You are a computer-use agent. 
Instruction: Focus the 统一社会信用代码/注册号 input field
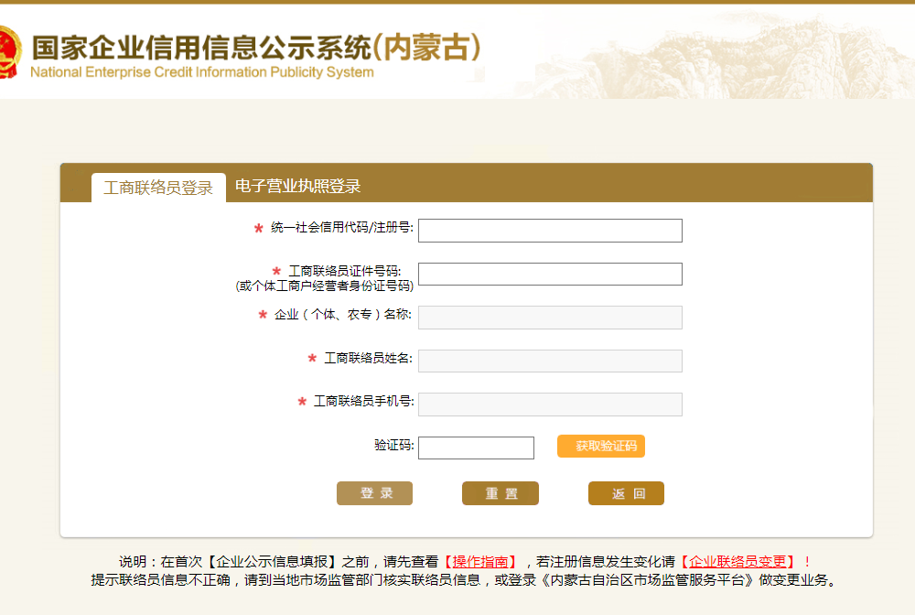coord(550,231)
